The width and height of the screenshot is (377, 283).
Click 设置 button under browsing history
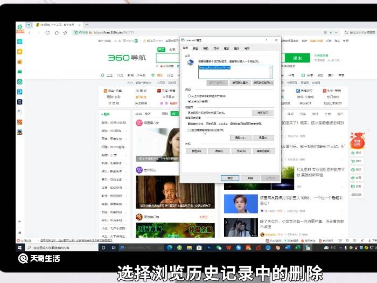tap(263, 138)
